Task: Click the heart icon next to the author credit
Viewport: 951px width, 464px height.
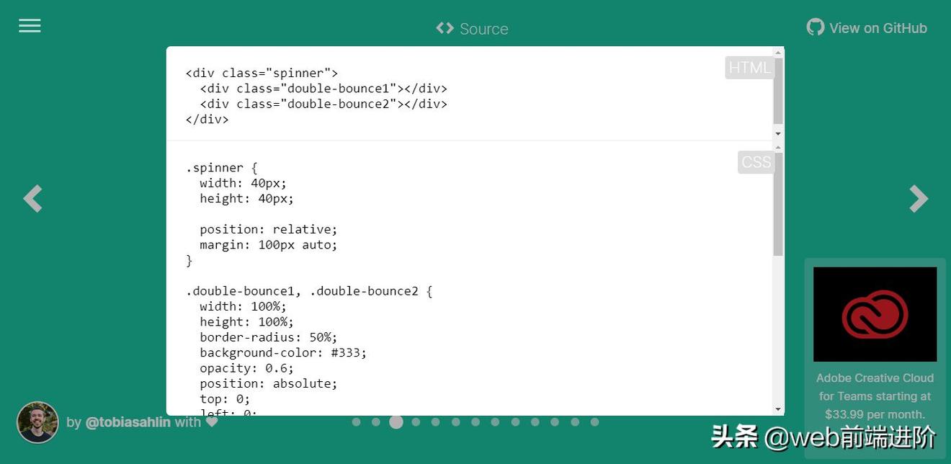Action: 212,421
